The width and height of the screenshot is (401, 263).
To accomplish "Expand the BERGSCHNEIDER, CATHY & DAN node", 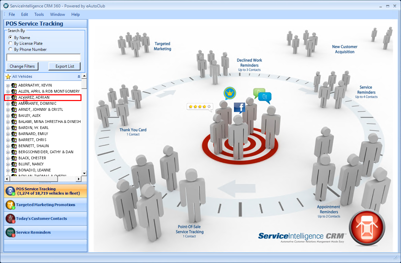I will coord(8,152).
